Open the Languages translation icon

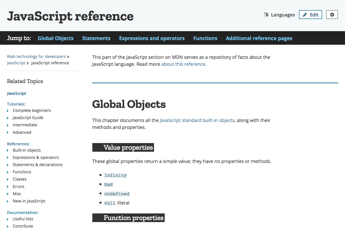(x=266, y=15)
